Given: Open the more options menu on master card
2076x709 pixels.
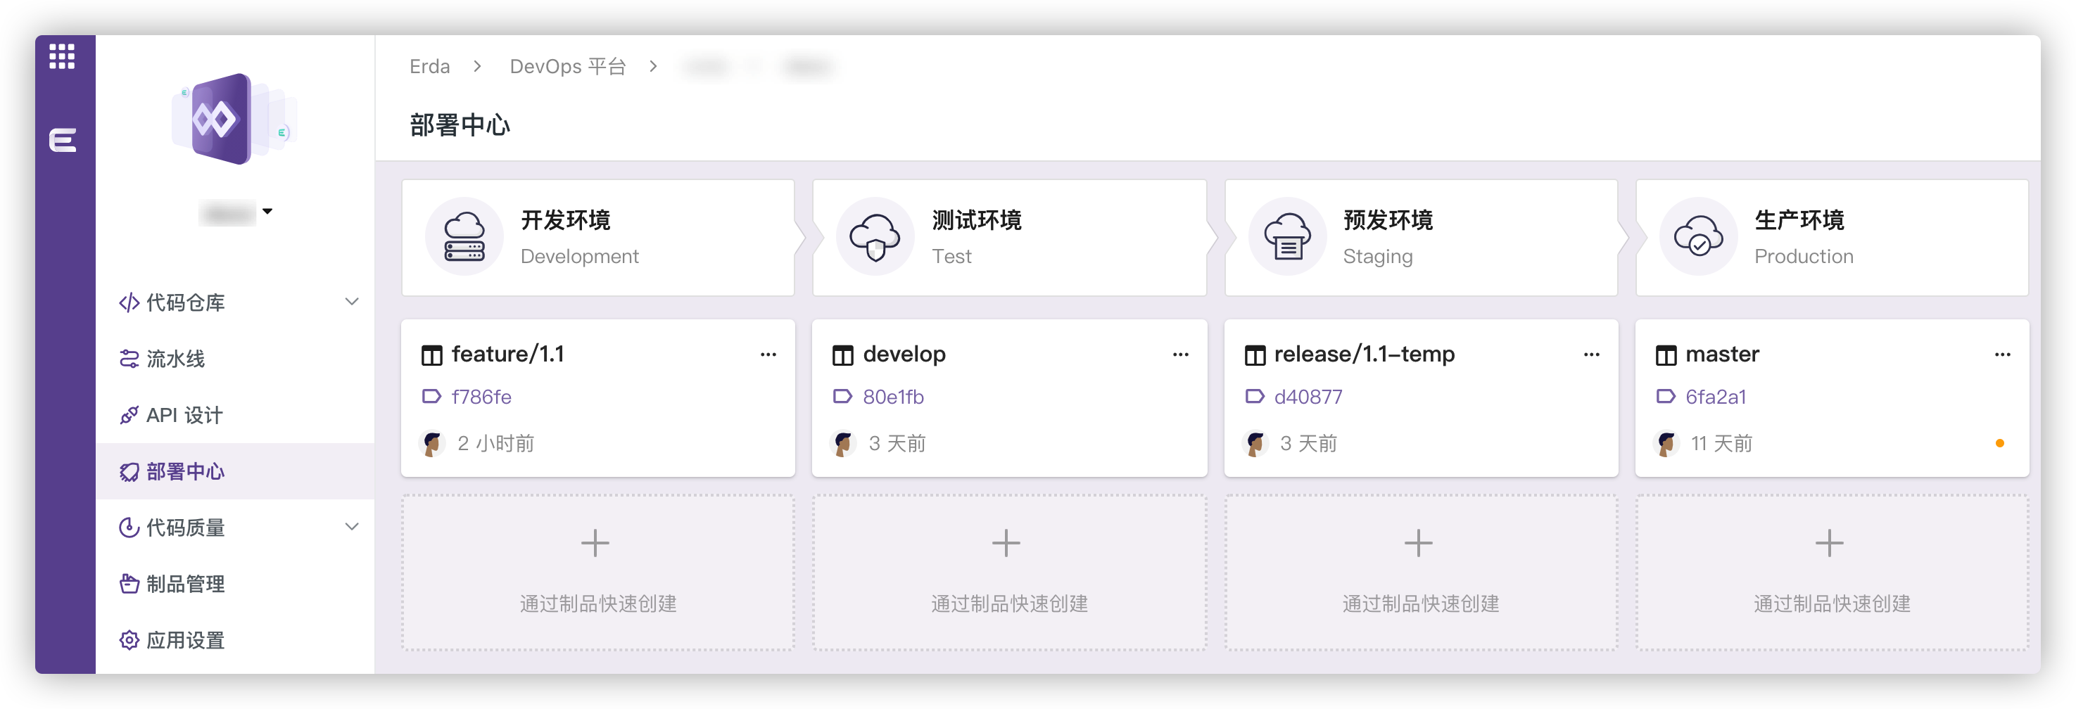Looking at the screenshot, I should pos(2004,354).
